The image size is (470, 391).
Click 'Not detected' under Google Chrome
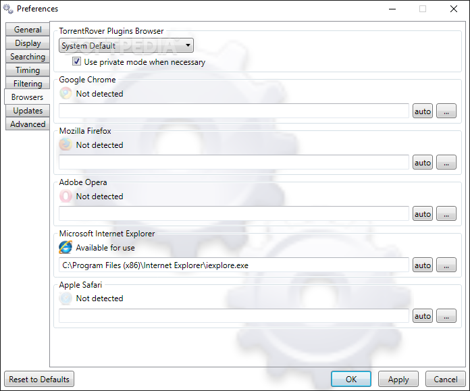(99, 94)
